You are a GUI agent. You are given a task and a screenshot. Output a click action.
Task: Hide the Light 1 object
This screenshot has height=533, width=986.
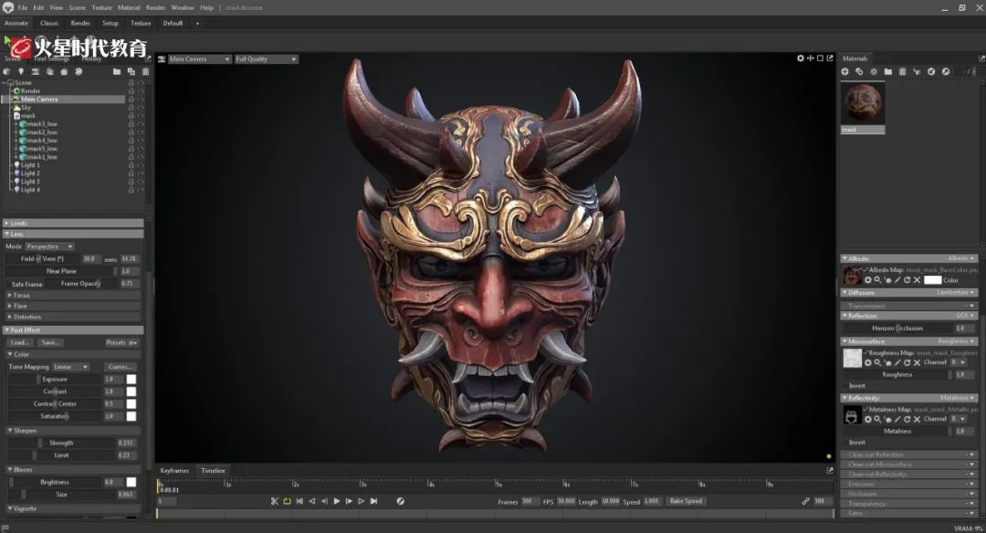tap(141, 165)
